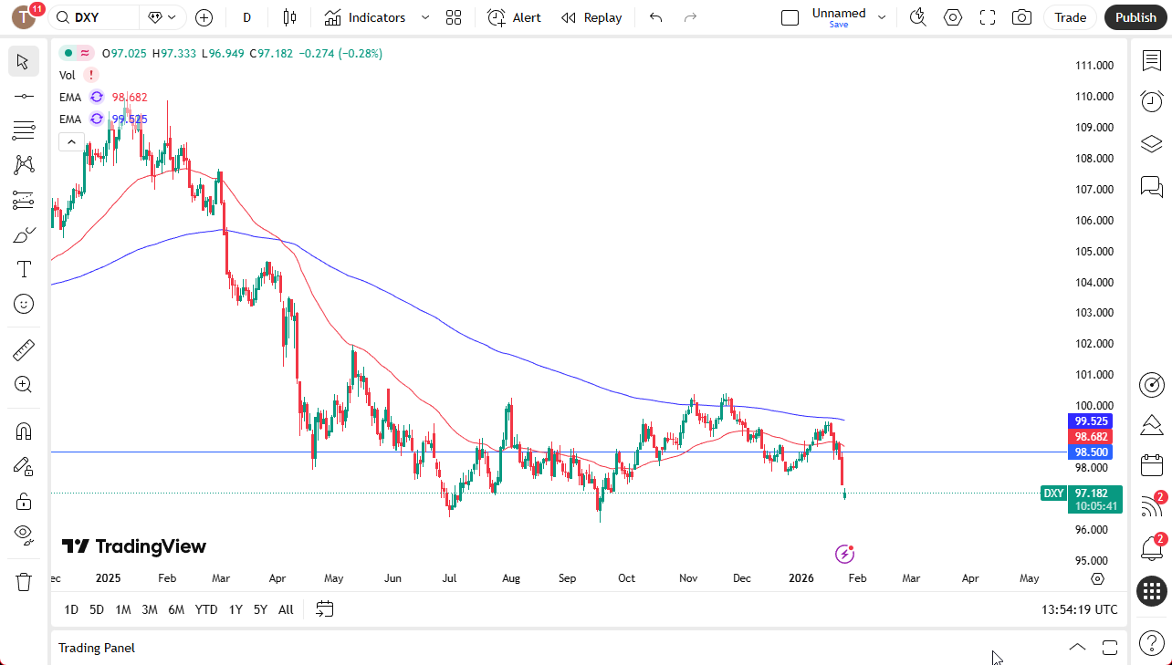Select the cursor tool in drawing toolbar

[24, 61]
